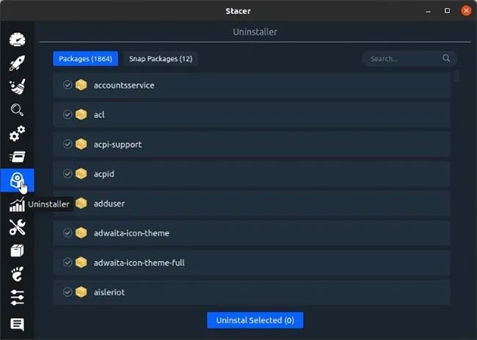The height and width of the screenshot is (340, 477).
Task: Tick the accountsservice checkbox
Action: coord(68,85)
